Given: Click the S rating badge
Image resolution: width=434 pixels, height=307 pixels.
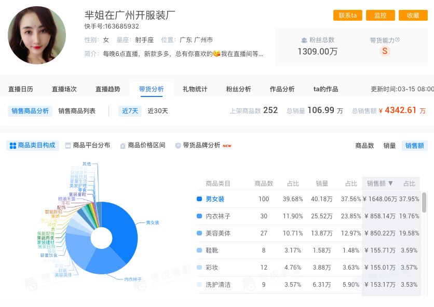Looking at the screenshot, I should click(x=385, y=51).
